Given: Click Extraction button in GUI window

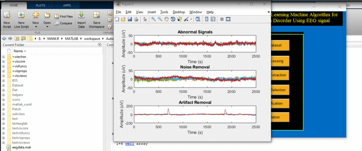Looking at the screenshot, I should (x=280, y=75).
